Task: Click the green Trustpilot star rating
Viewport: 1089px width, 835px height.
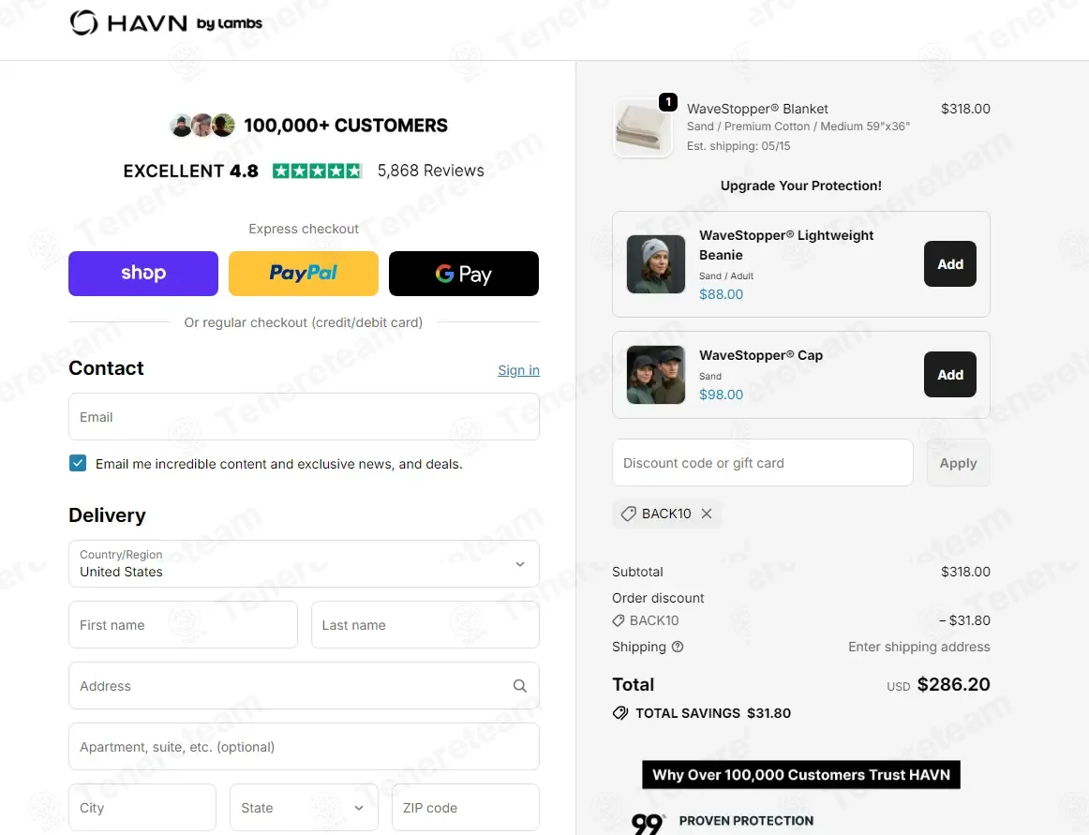Action: pos(318,171)
